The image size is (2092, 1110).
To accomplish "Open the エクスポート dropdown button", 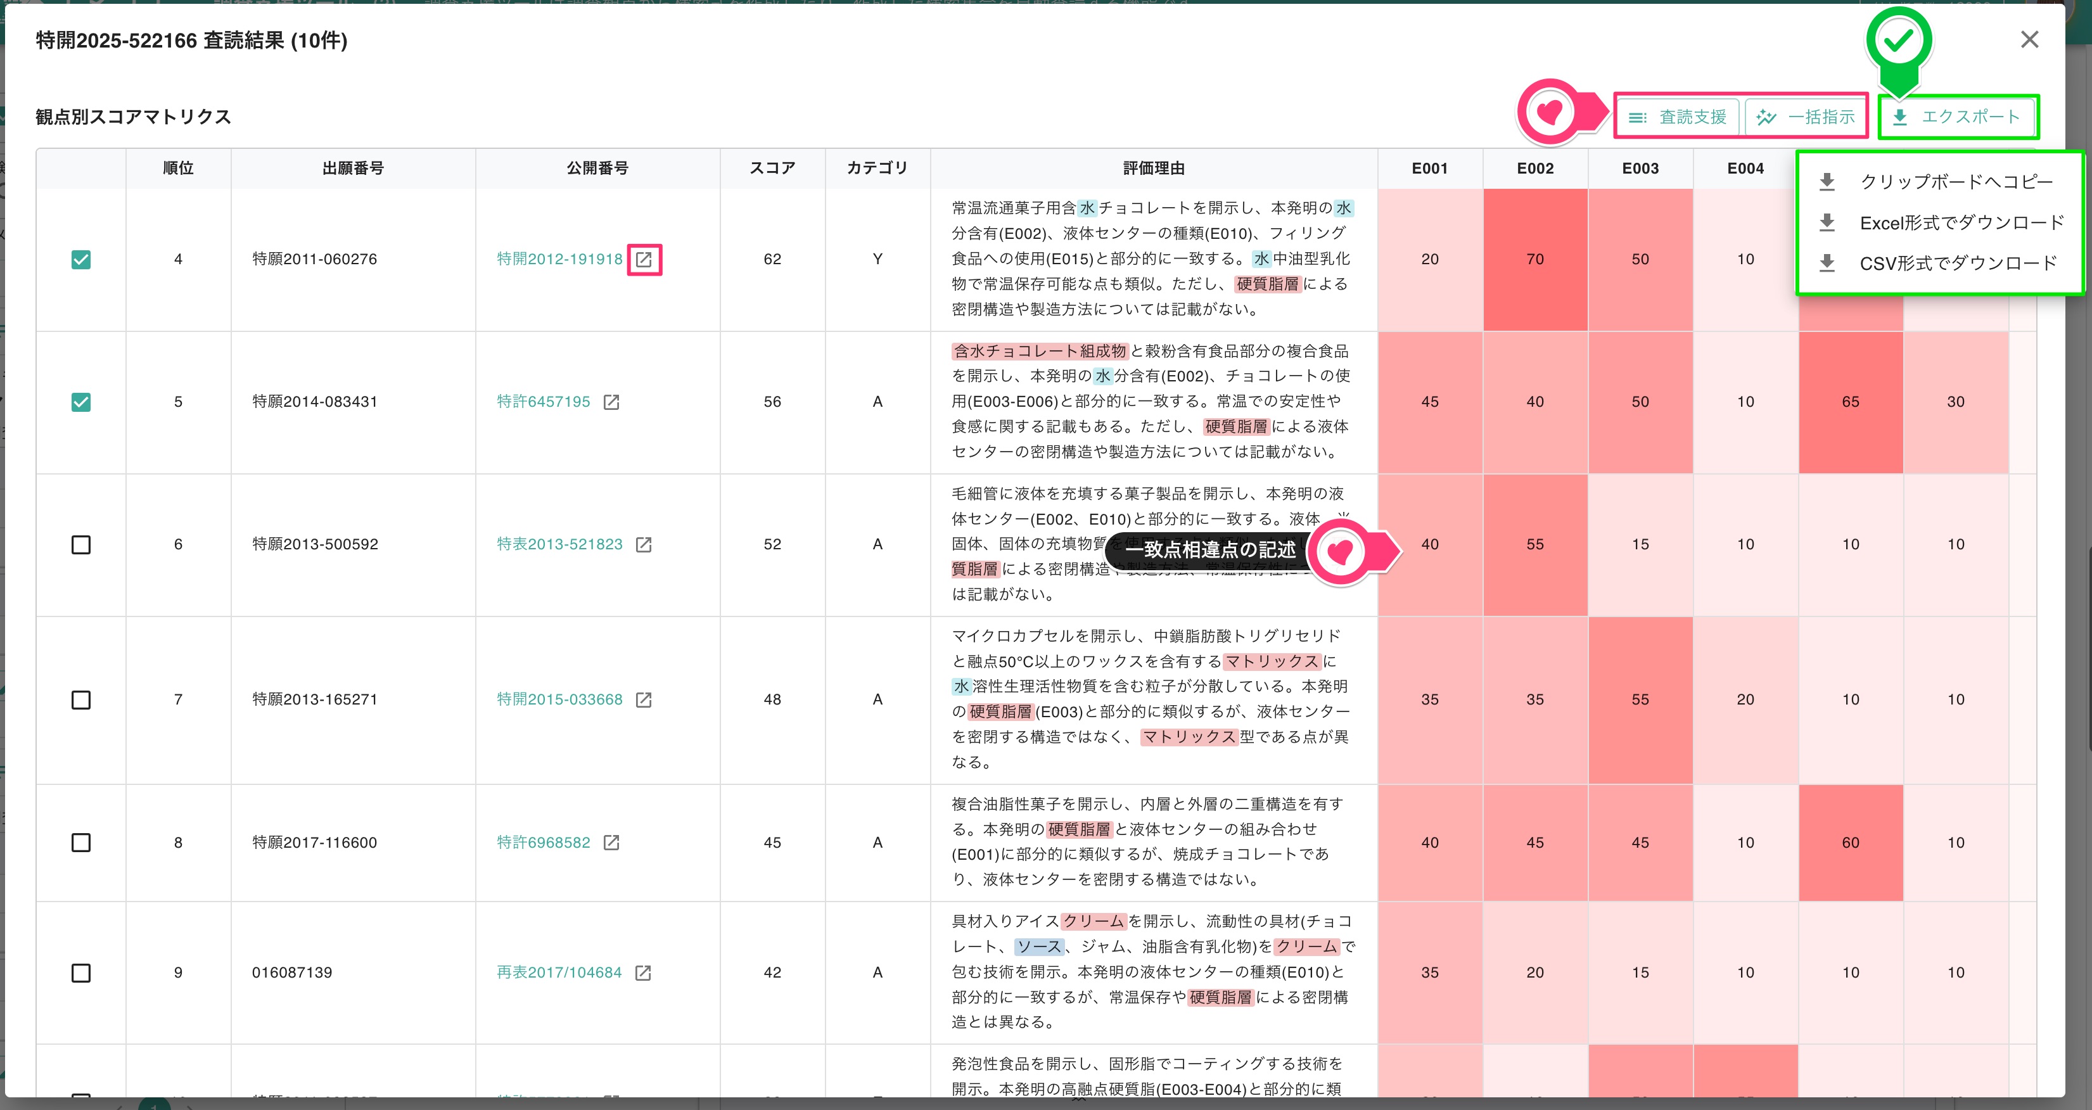I will click(x=1957, y=118).
